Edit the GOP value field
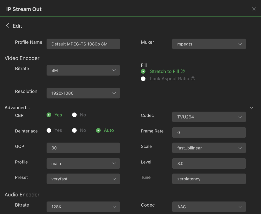This screenshot has width=261, height=214. pyautogui.click(x=83, y=148)
